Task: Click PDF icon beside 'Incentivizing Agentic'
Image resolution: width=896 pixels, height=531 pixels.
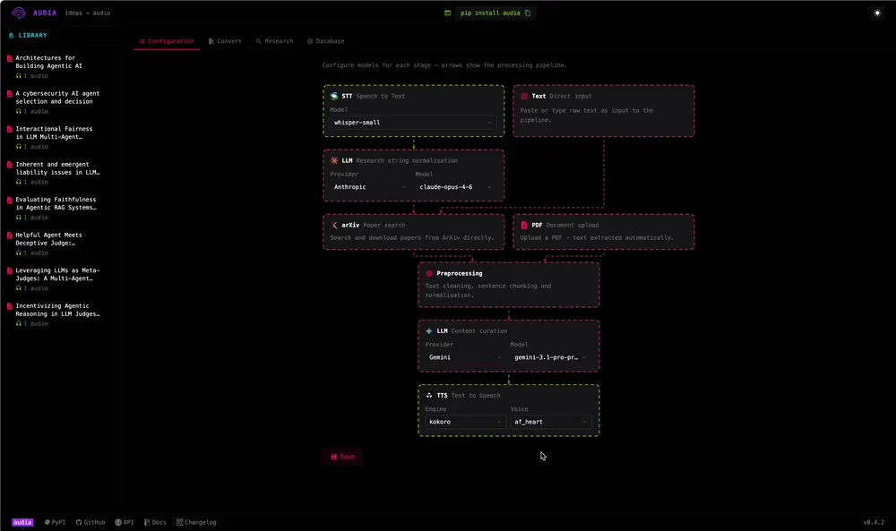Action: [9, 306]
